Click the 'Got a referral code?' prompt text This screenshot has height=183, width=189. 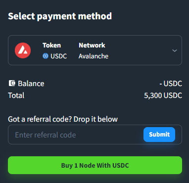tap(40, 119)
